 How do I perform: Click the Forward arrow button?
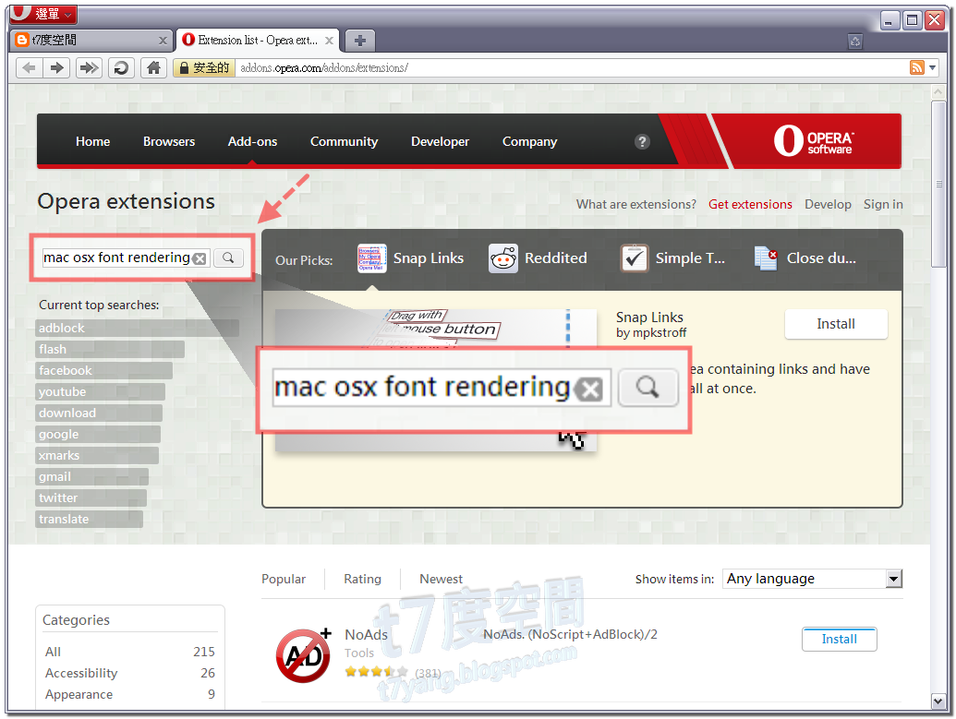[x=56, y=67]
